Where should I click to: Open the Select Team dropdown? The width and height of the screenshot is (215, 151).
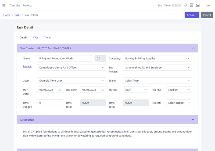click(x=157, y=81)
